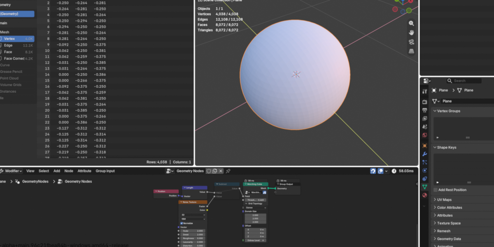Enable the Add Rest Position checkbox
Image resolution: width=494 pixels, height=247 pixels.
click(x=436, y=190)
